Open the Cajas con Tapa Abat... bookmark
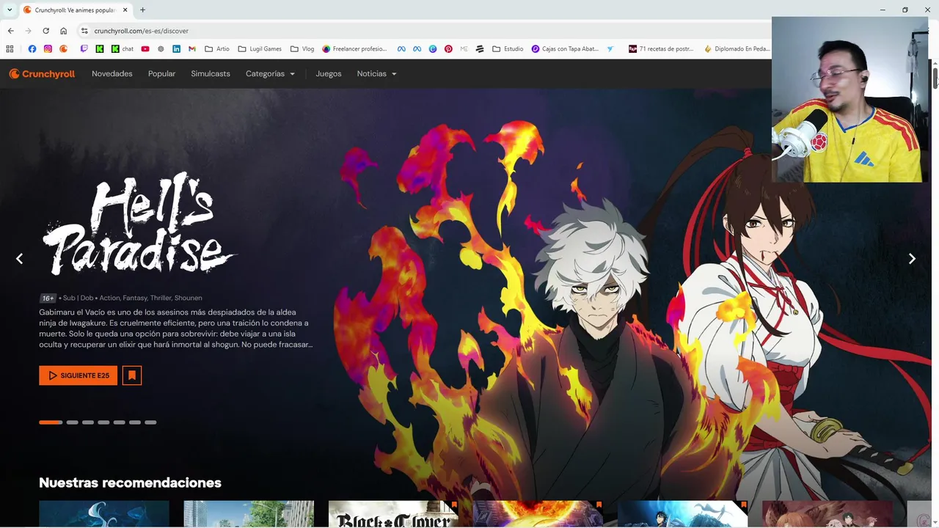Screen dimensions: 939x528 (565, 49)
